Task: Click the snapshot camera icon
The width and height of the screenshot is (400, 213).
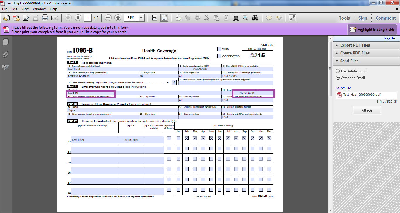Action: (x=236, y=18)
